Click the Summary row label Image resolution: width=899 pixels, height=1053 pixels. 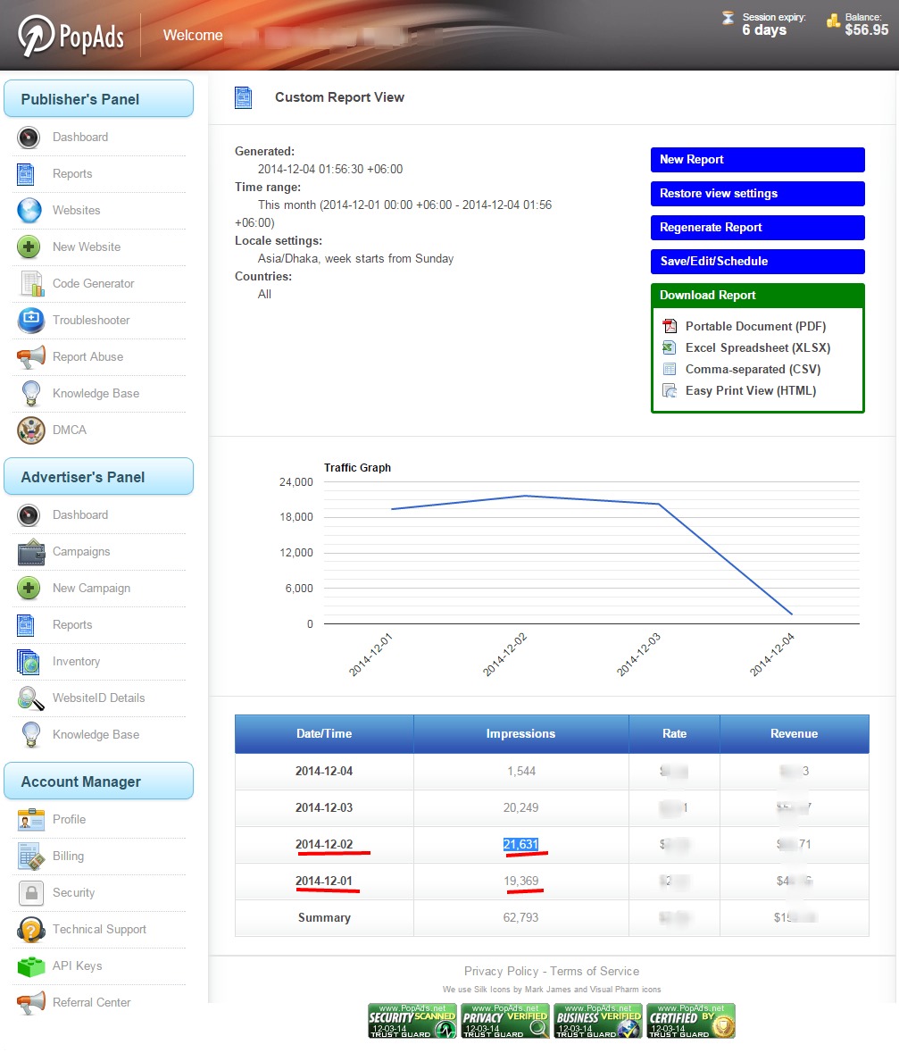coord(324,918)
